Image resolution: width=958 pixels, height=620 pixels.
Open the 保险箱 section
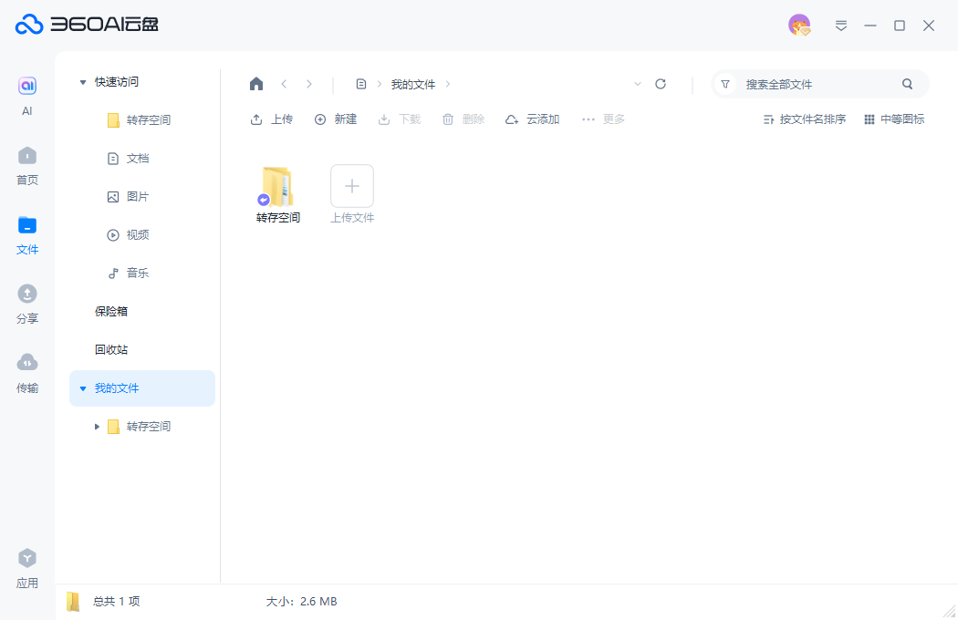(110, 311)
